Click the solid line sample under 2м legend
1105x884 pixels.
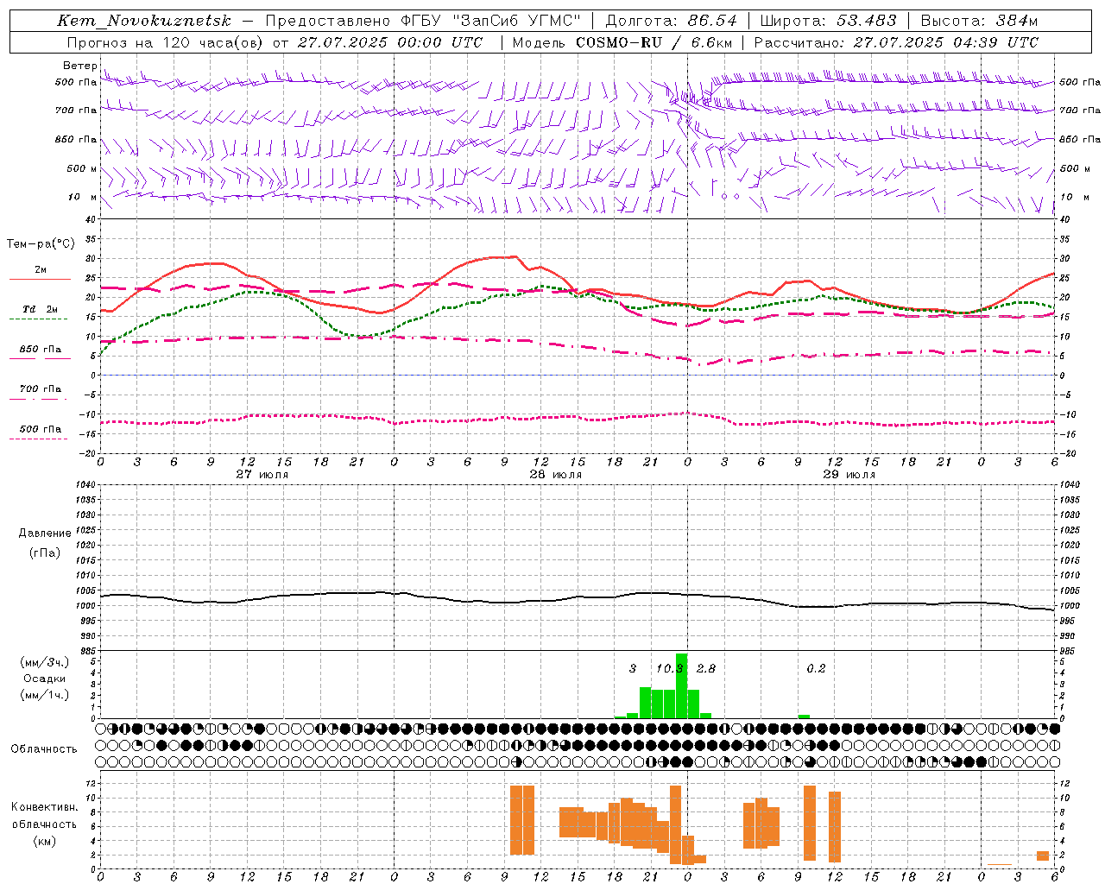pyautogui.click(x=40, y=280)
